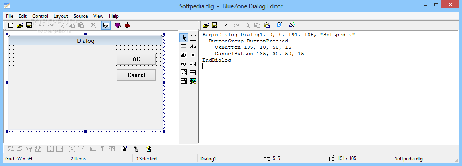462x166 pixels.
Task: Create a new dialog with blank page icon
Action: pyautogui.click(x=11, y=25)
